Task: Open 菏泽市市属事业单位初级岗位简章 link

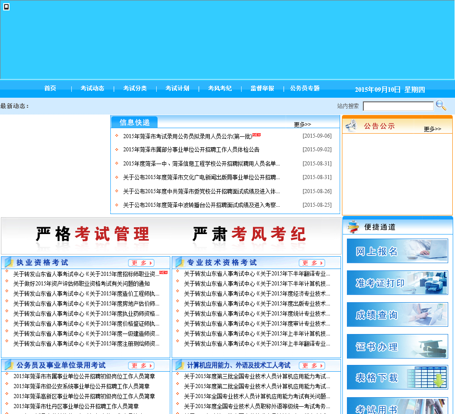Action: [84, 376]
